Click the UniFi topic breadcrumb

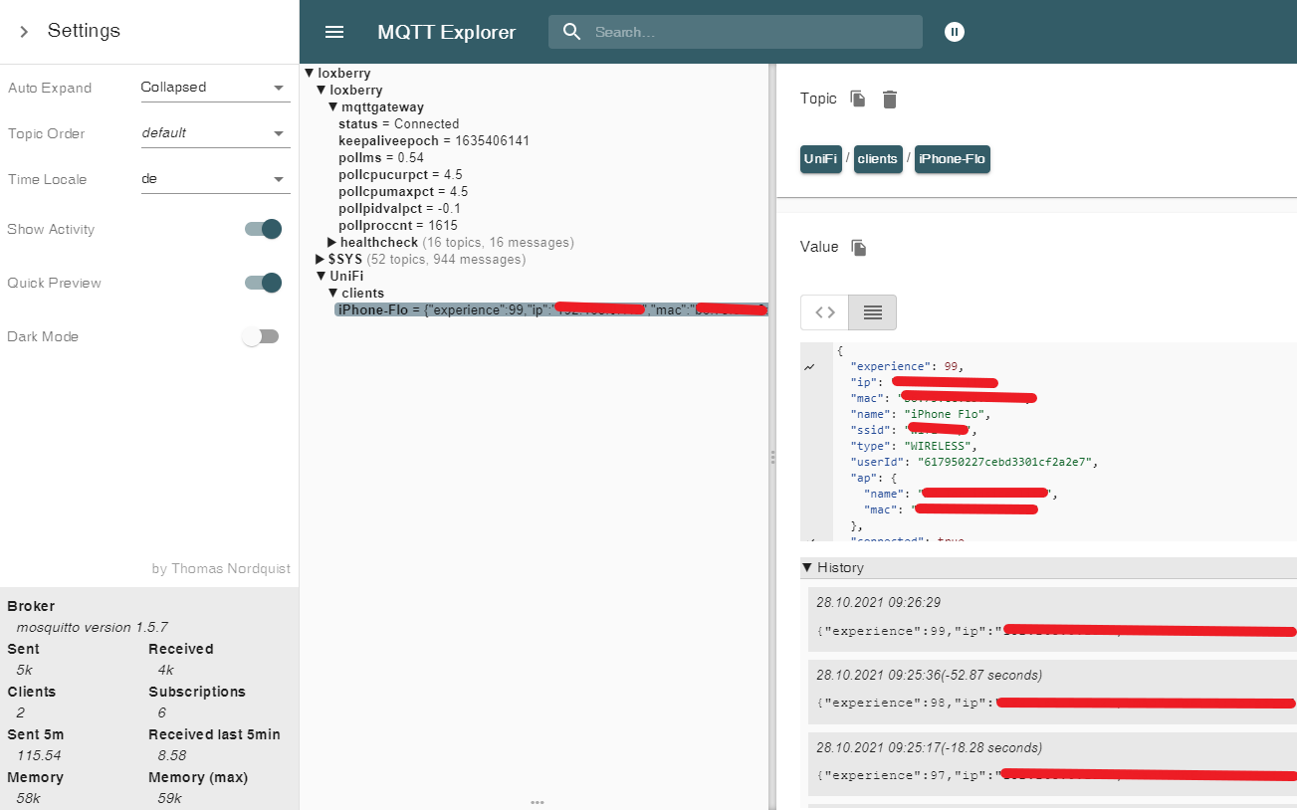pos(821,159)
